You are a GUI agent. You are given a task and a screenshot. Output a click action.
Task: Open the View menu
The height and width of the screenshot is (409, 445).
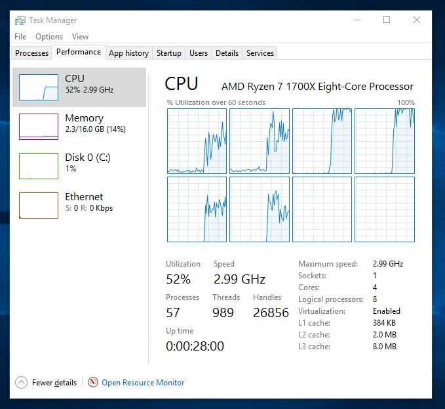81,37
